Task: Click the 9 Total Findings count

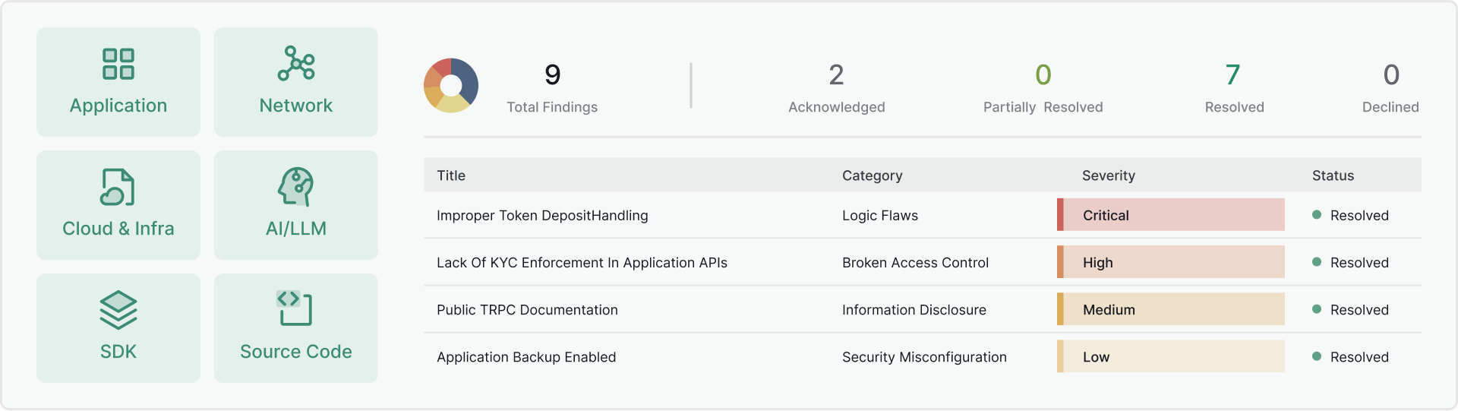Action: click(553, 74)
